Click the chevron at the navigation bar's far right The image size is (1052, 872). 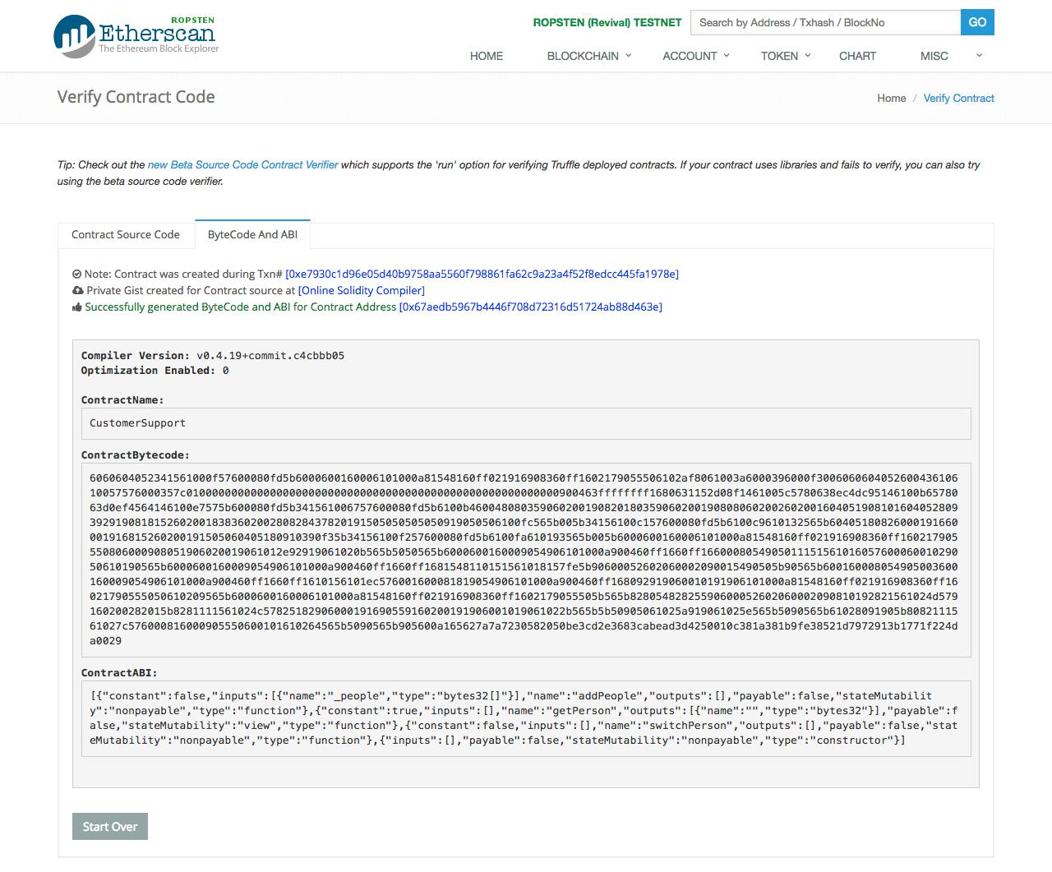(979, 55)
